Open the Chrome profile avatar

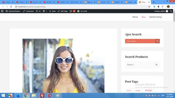click(168, 7)
